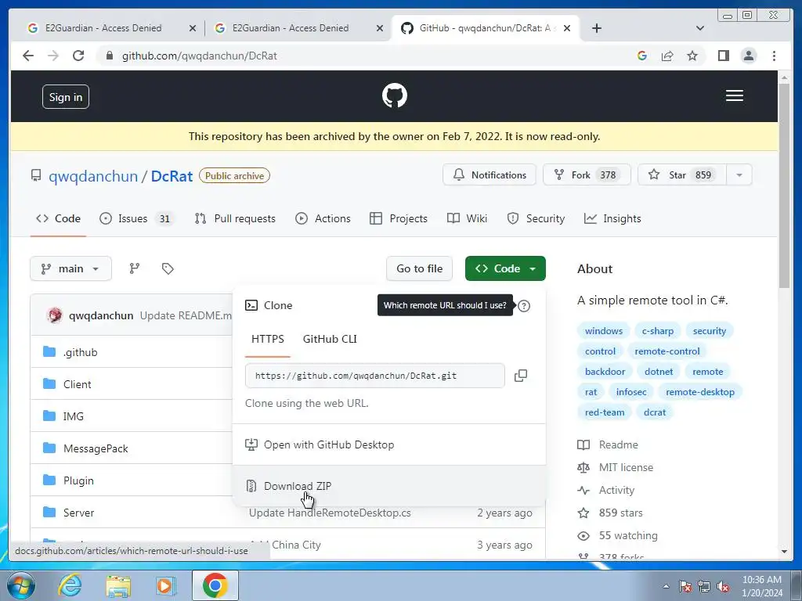The height and width of the screenshot is (601, 802).
Task: Open media player from taskbar
Action: (x=166, y=585)
